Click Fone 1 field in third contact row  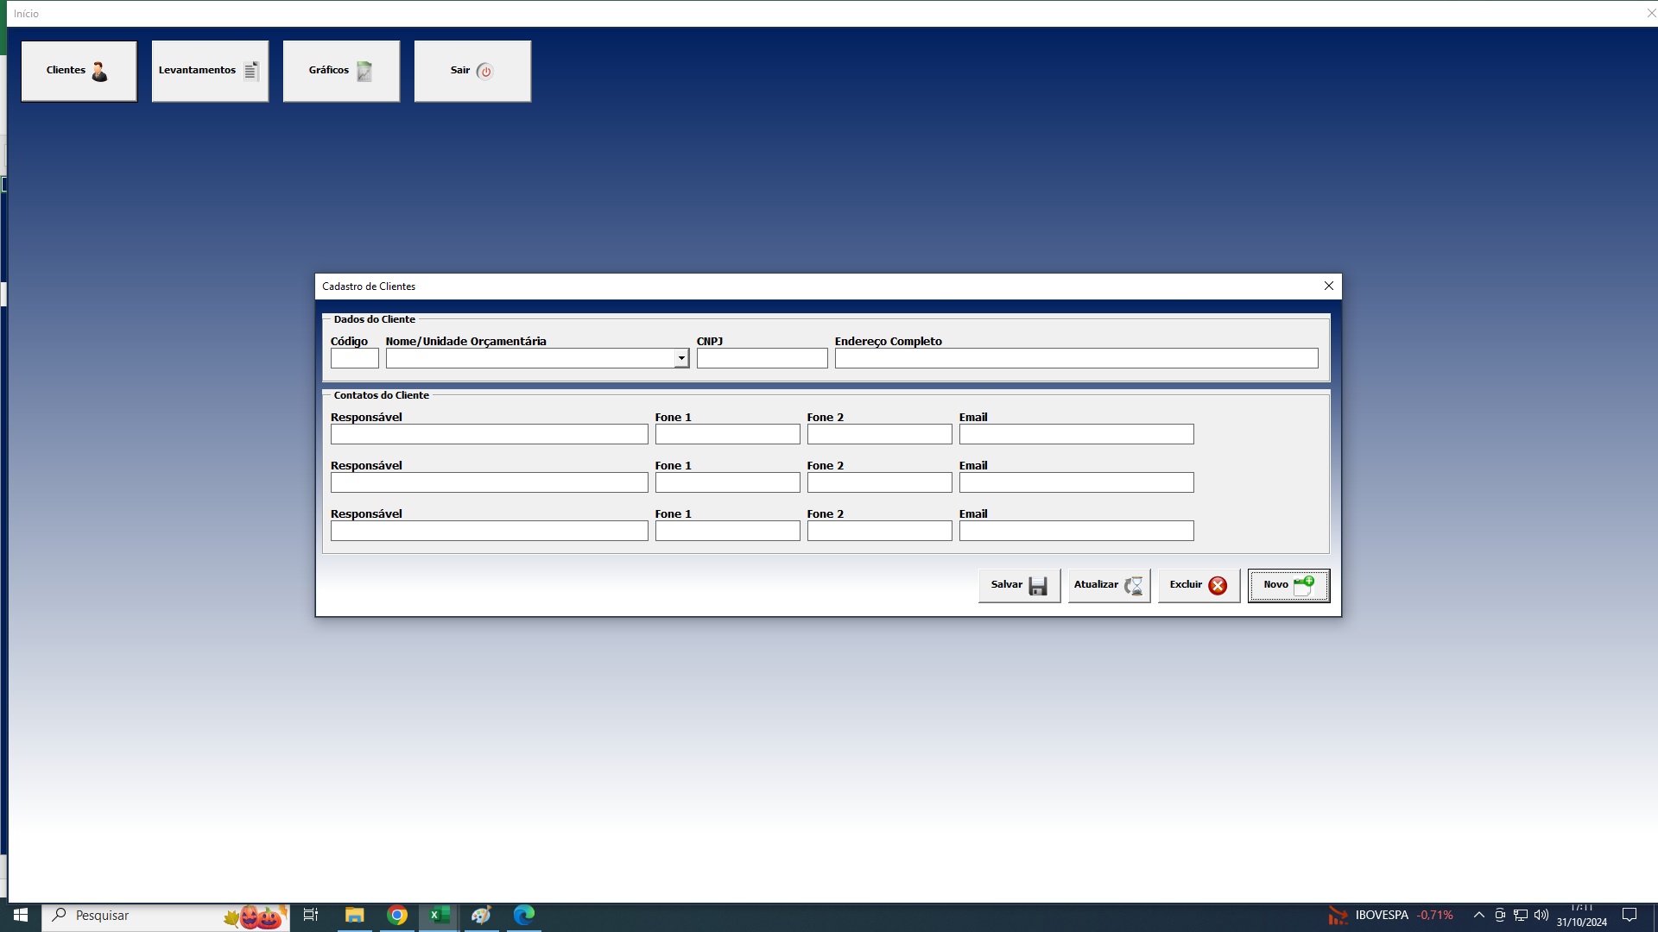(x=727, y=531)
